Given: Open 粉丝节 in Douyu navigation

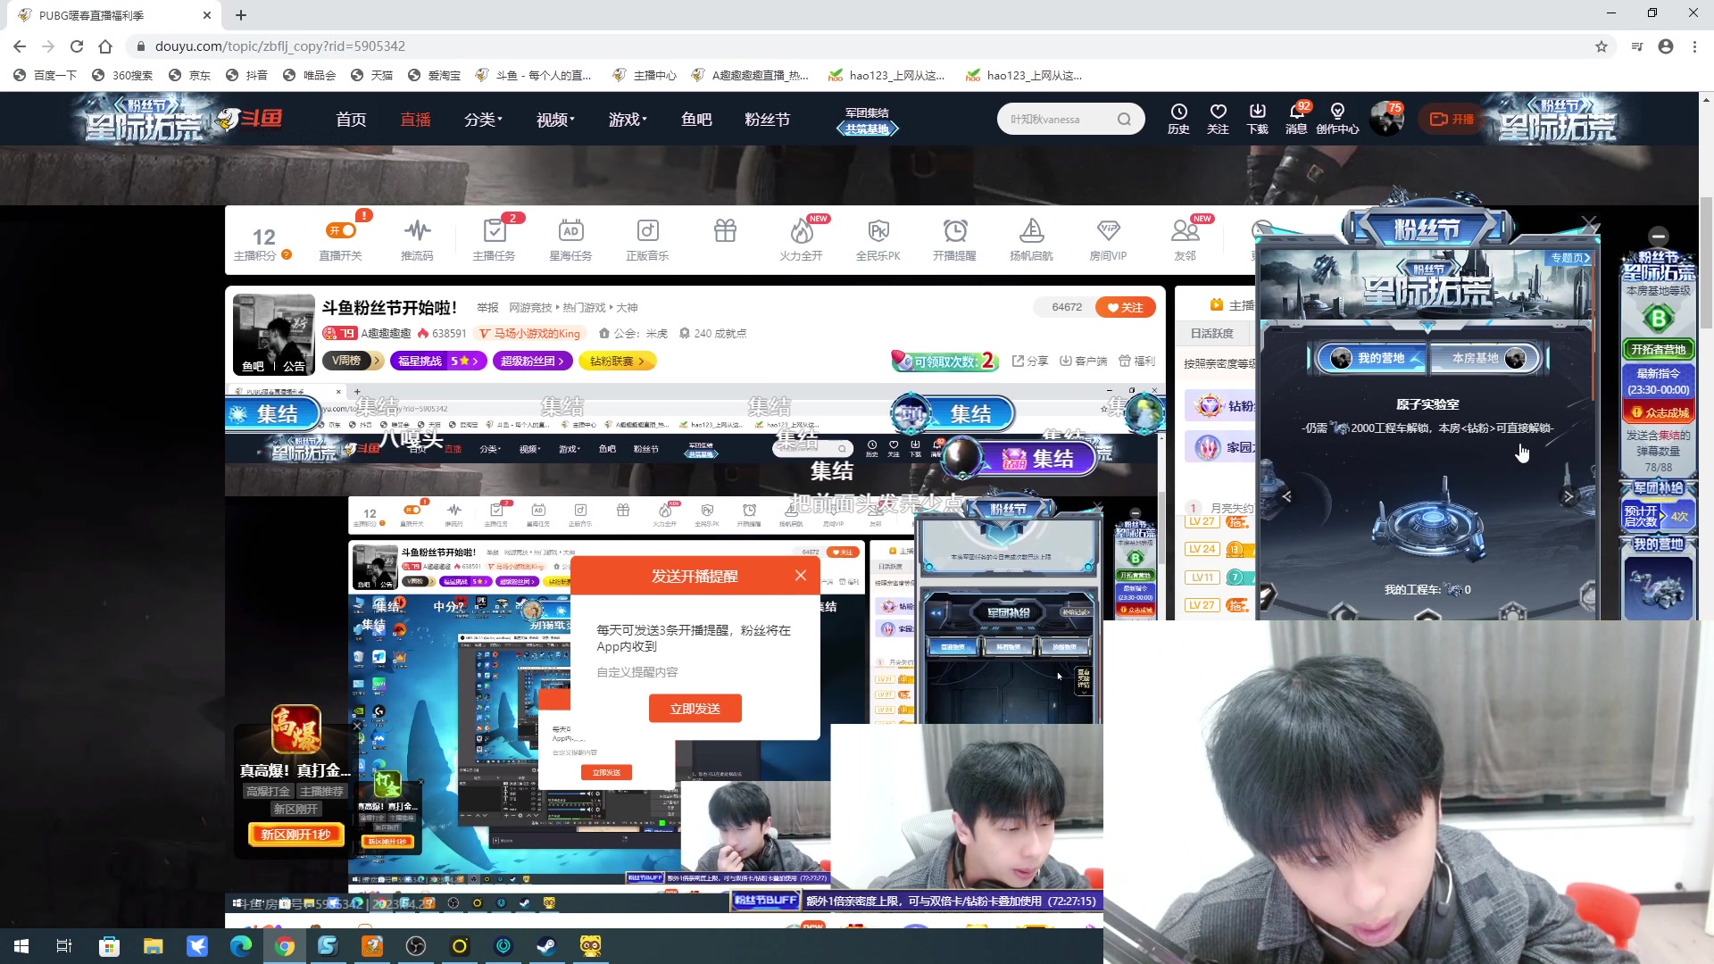Looking at the screenshot, I should point(768,120).
